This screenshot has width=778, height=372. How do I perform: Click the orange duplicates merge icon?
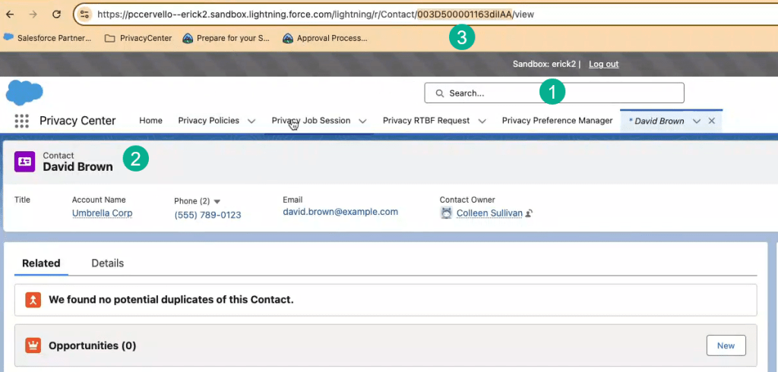click(33, 299)
